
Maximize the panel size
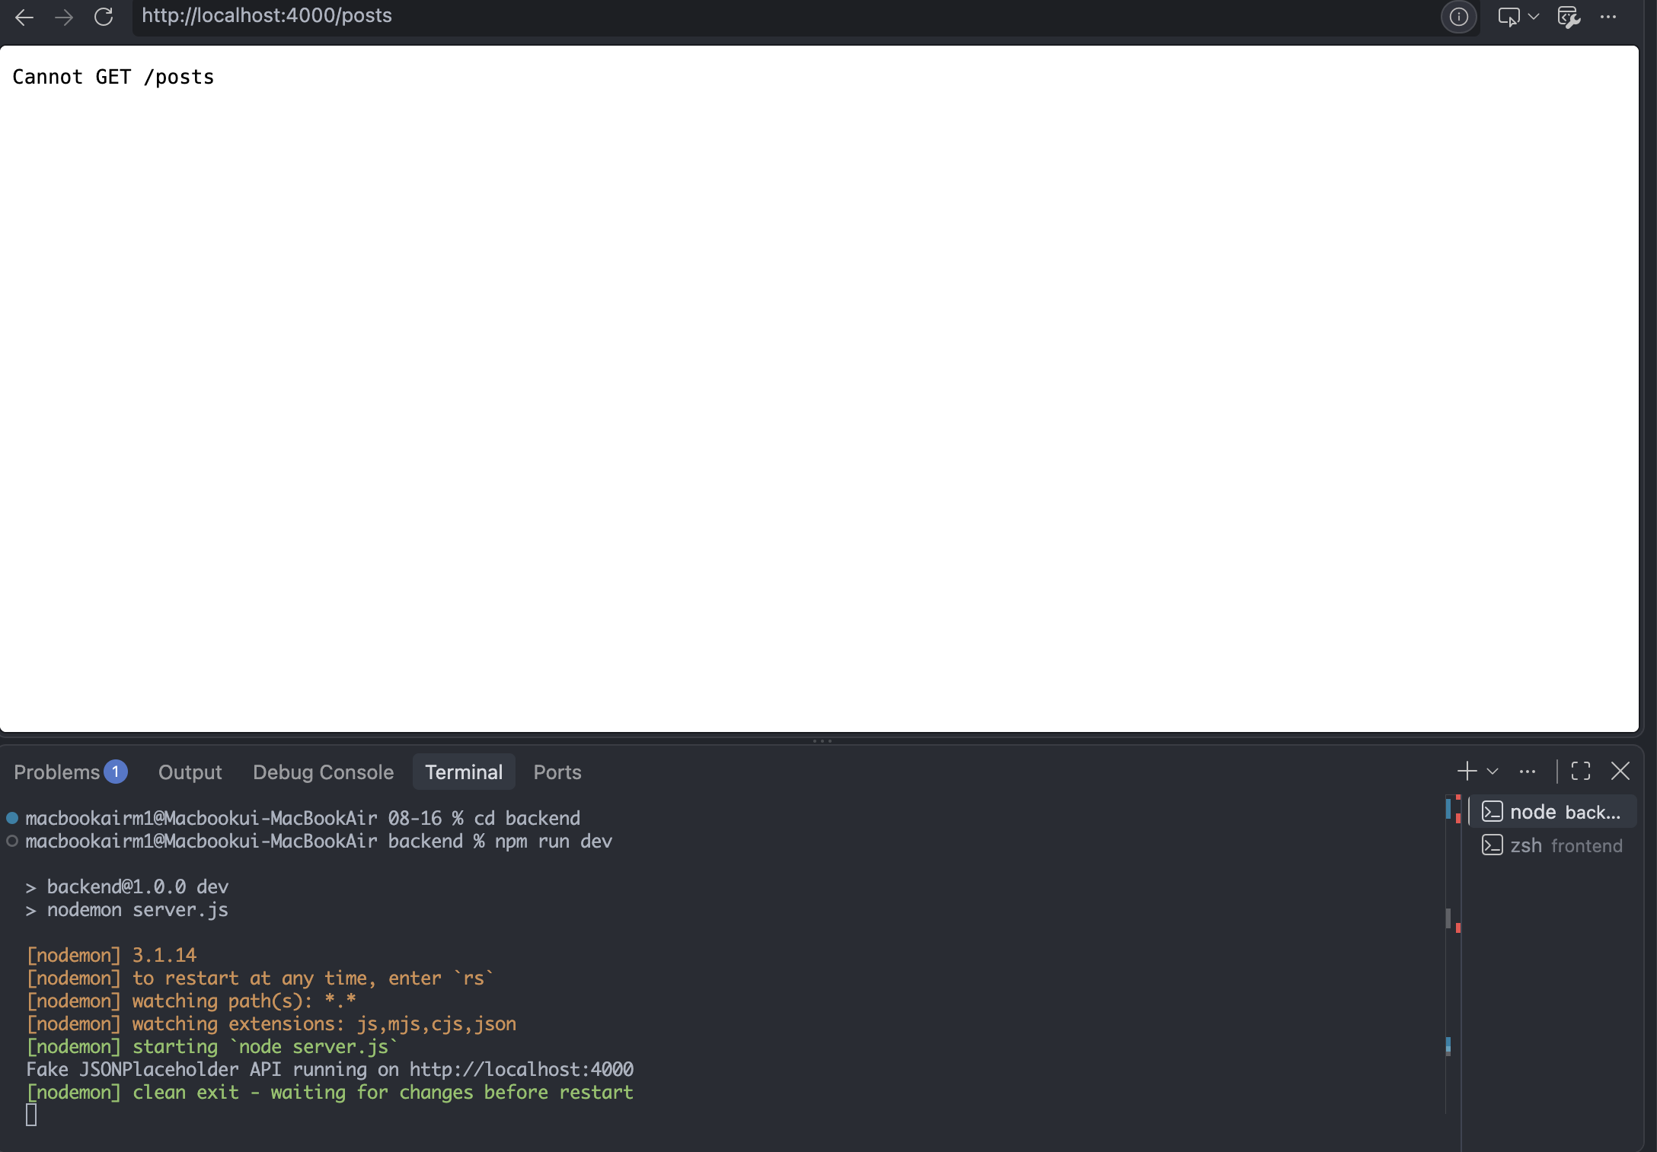(x=1581, y=772)
